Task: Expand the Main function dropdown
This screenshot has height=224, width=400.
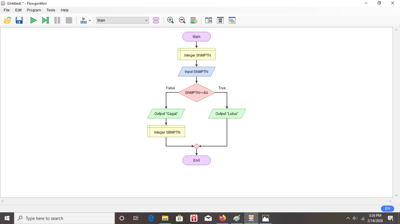Action: point(146,20)
